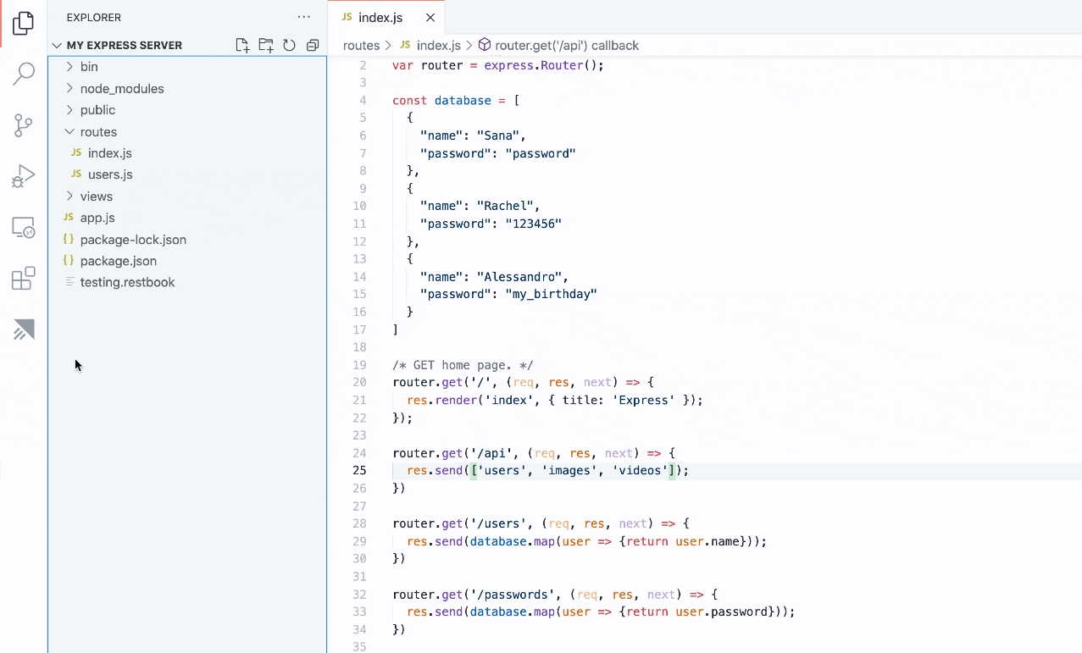Click line number 4 in gutter
The width and height of the screenshot is (1082, 653).
tap(363, 100)
